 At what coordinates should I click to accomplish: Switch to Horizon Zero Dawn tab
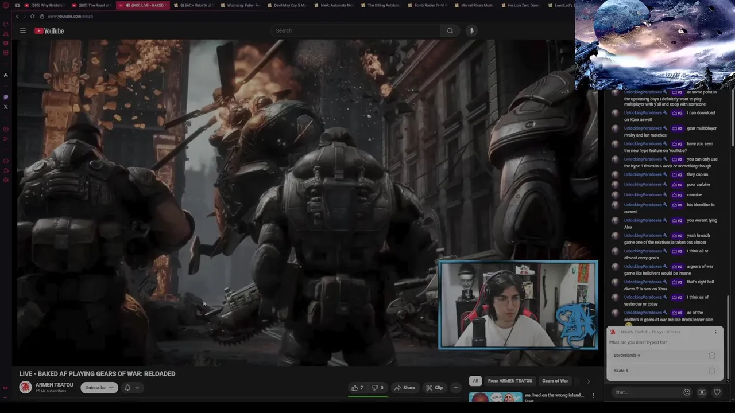[521, 5]
